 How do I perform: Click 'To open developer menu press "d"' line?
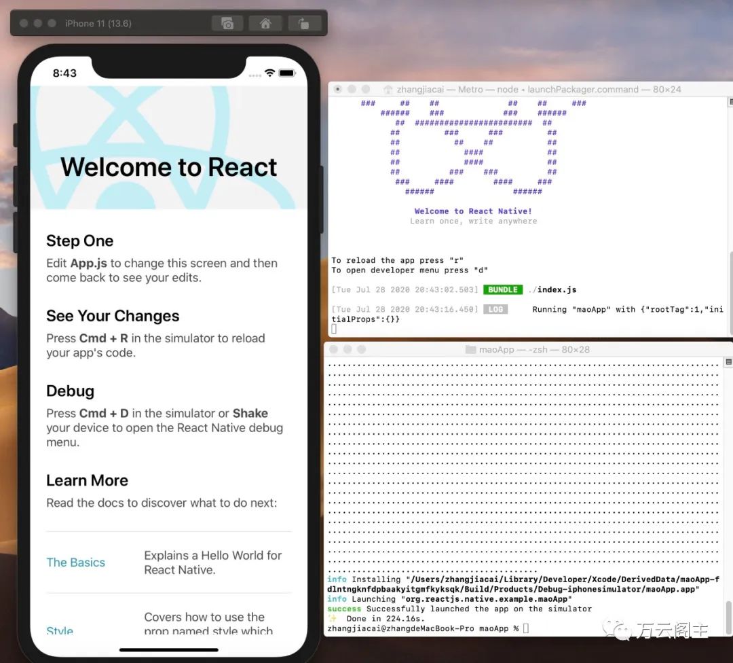[x=409, y=270]
